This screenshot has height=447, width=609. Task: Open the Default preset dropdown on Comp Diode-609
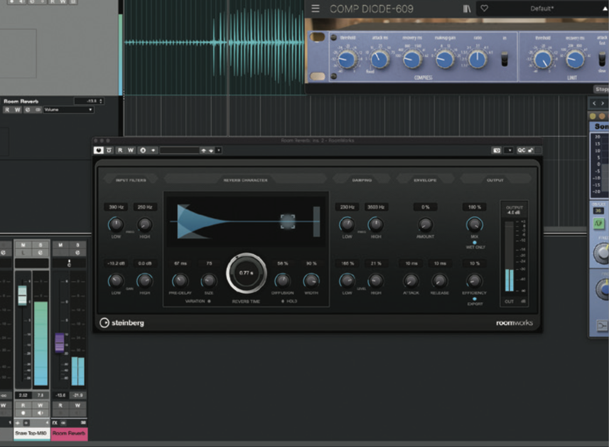[542, 9]
